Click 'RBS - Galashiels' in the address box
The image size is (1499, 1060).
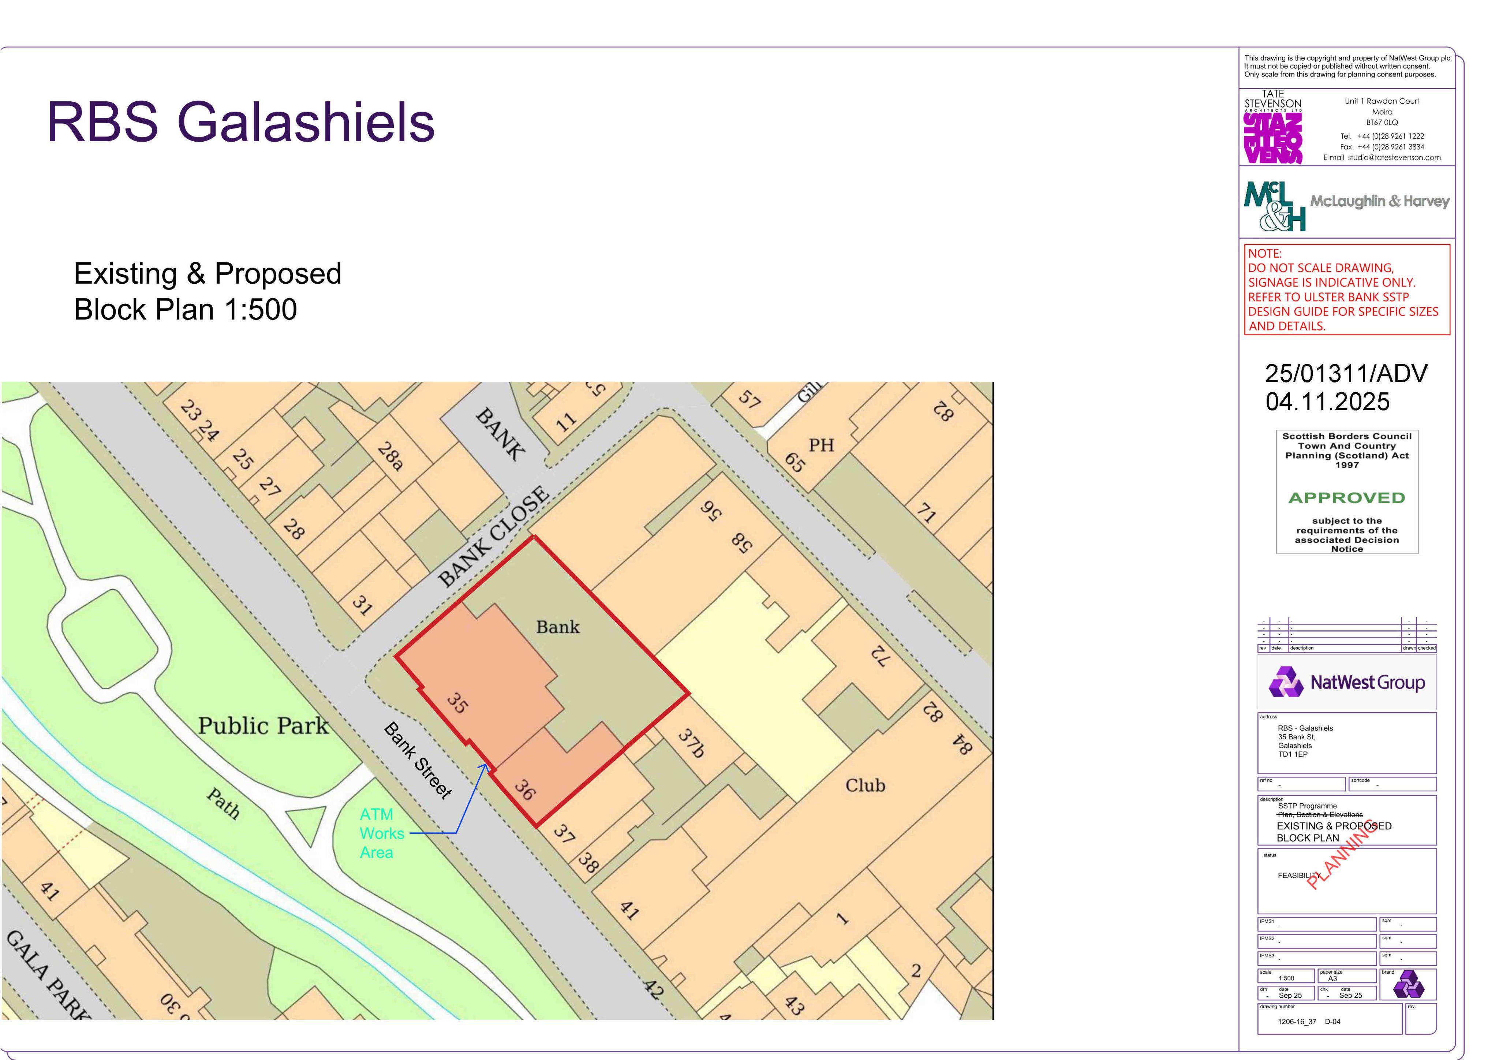(x=1305, y=728)
